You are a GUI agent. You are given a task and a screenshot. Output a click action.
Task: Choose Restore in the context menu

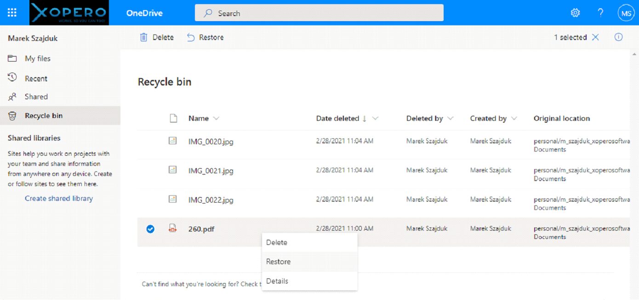[309, 261]
